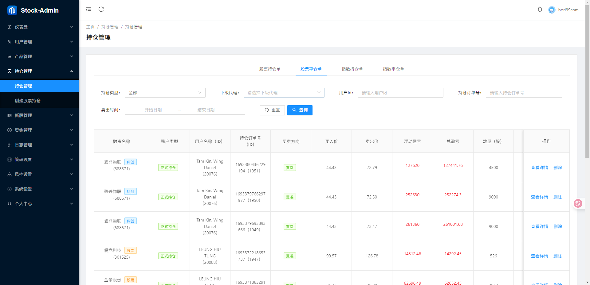Expand the 资金管理 menu chevron
The width and height of the screenshot is (590, 285).
[72, 130]
